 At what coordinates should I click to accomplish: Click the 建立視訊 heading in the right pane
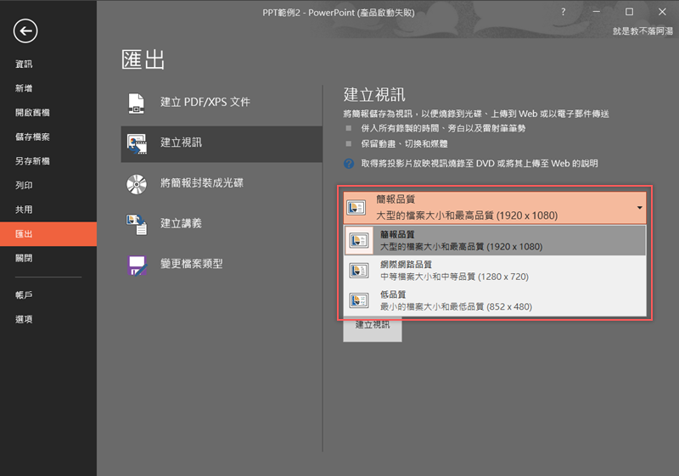(x=374, y=95)
